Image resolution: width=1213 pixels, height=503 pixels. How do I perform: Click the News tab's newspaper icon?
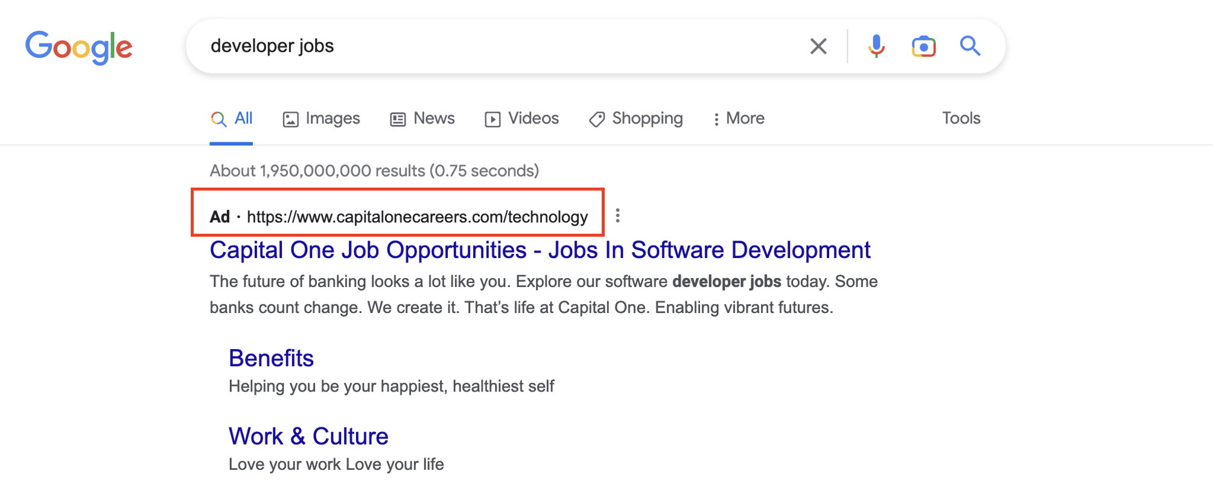point(397,119)
